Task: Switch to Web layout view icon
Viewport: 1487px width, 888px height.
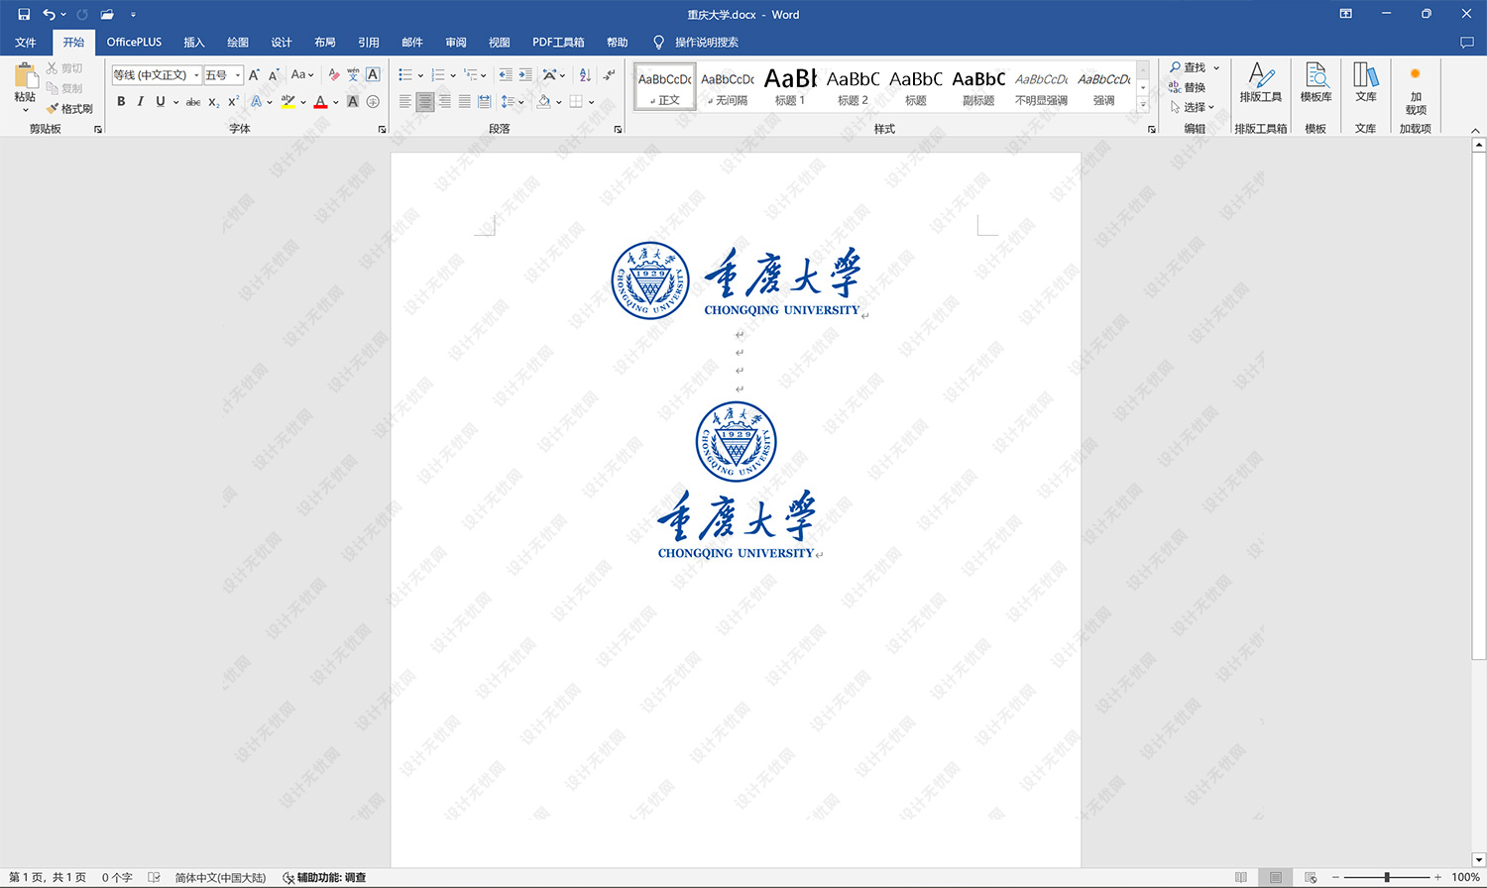Action: [1311, 877]
